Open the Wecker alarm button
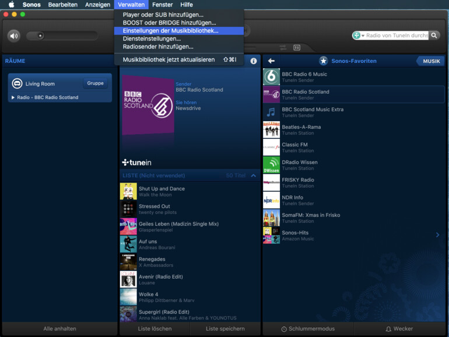The width and height of the screenshot is (449, 337). (399, 329)
